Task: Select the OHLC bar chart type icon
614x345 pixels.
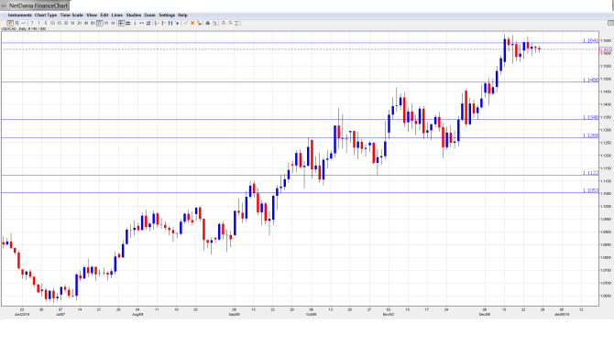Action: 16,24
